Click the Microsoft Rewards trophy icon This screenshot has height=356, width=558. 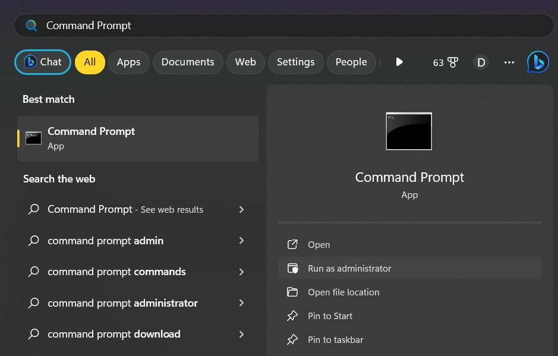[x=453, y=62]
